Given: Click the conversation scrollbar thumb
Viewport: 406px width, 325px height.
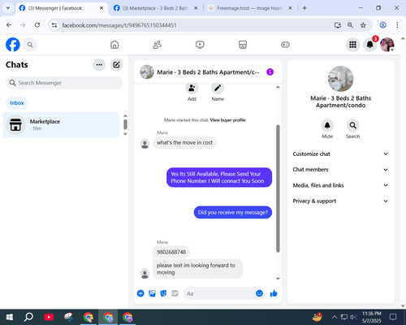Looking at the screenshot, I should [278, 188].
